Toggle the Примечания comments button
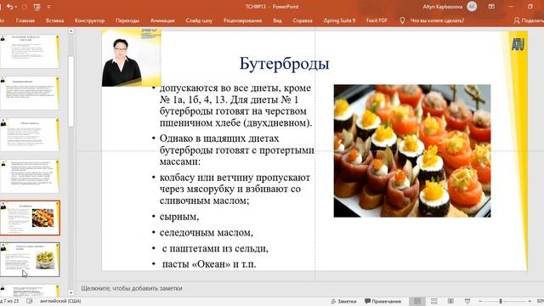 pyautogui.click(x=383, y=302)
